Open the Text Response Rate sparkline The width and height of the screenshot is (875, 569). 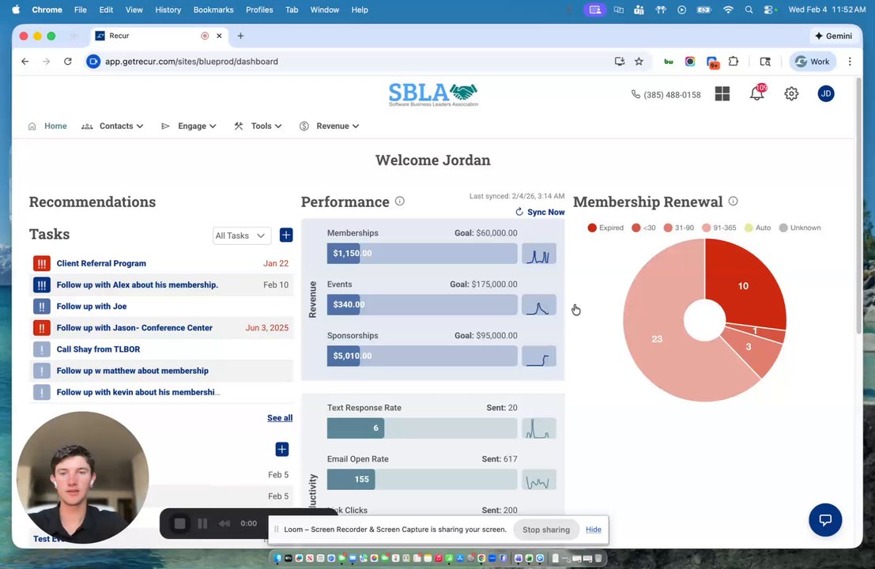[x=538, y=428]
